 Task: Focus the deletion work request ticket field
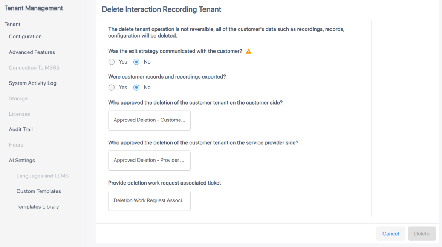(x=149, y=201)
